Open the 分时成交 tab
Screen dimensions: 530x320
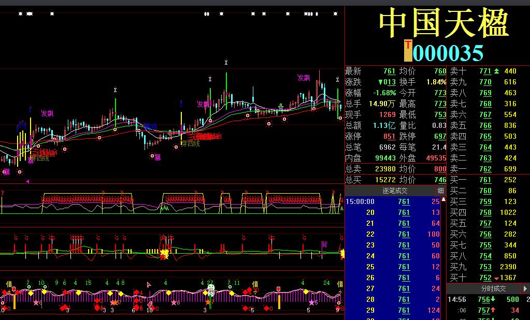click(493, 288)
